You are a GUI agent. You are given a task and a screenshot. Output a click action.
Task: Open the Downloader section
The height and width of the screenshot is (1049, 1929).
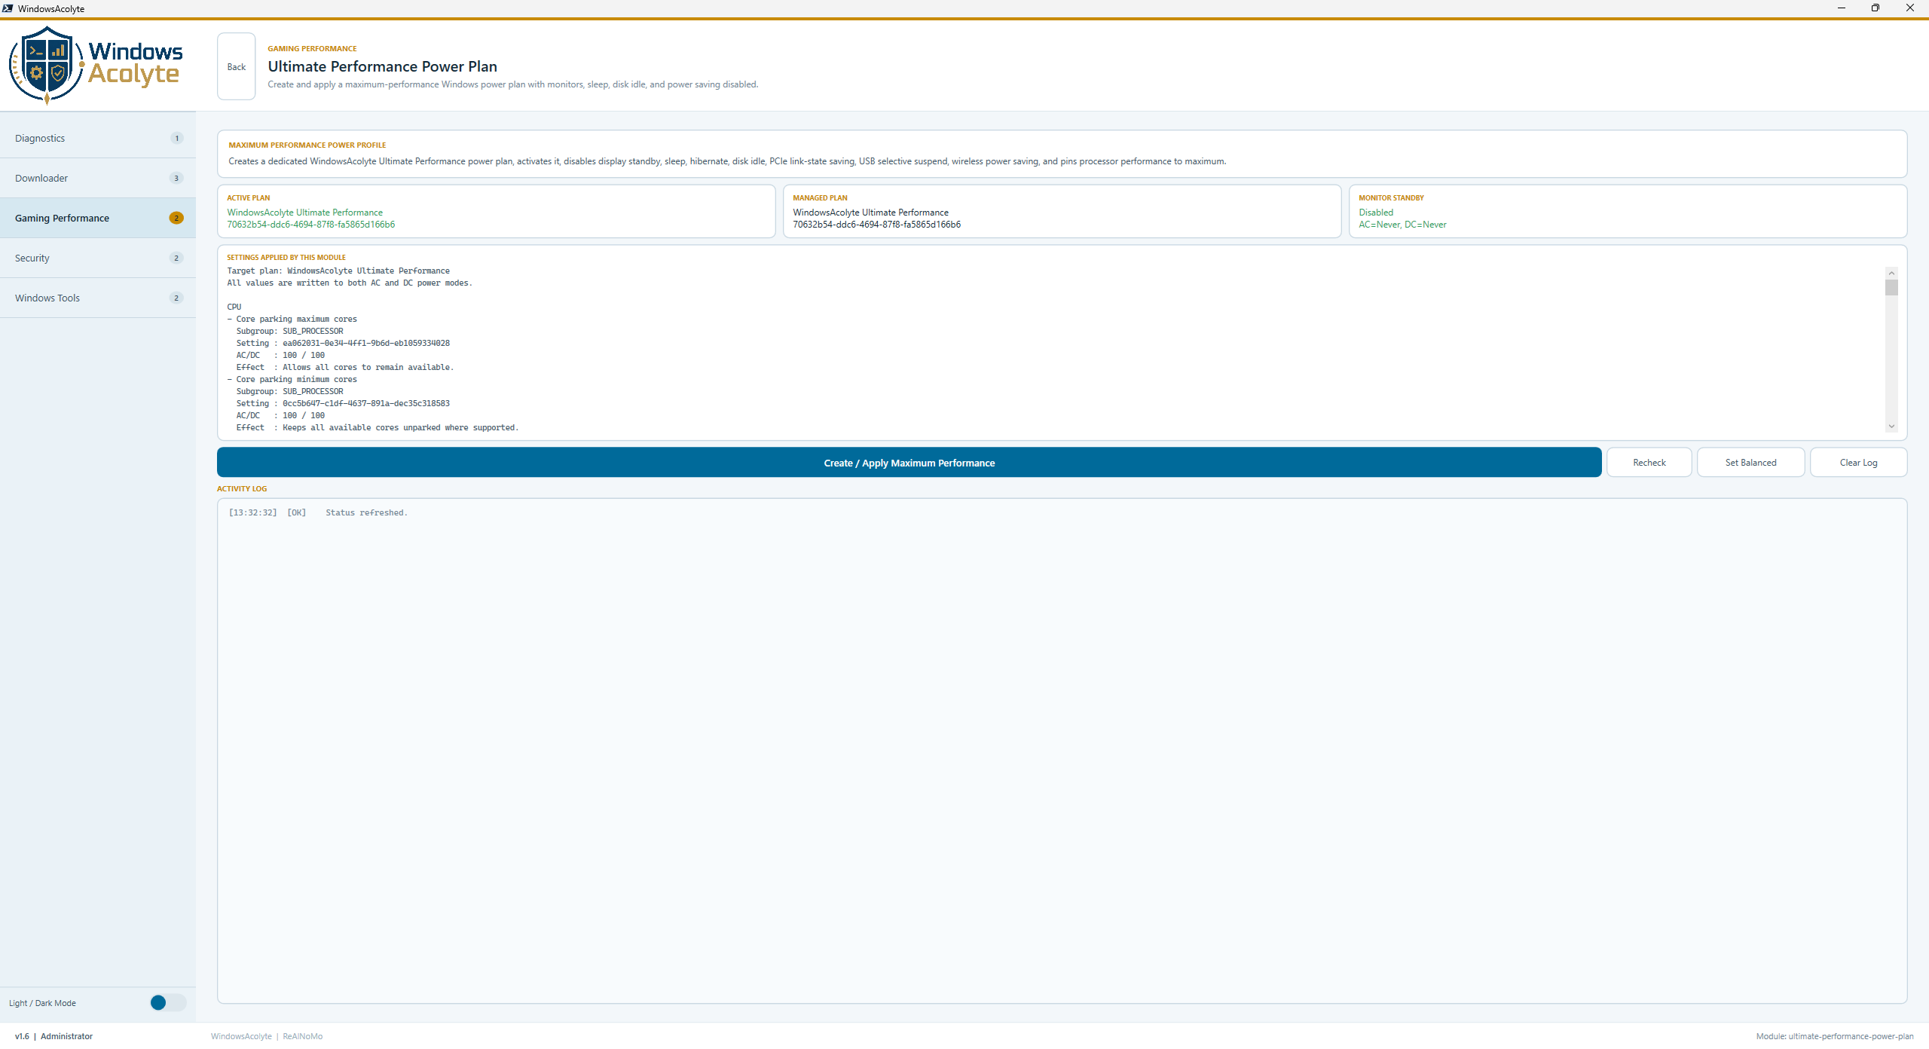(x=98, y=178)
